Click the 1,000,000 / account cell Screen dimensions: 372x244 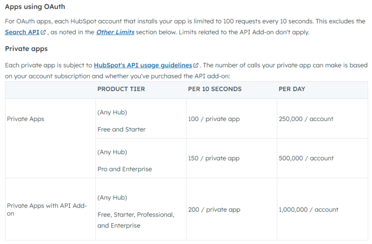pos(323,209)
